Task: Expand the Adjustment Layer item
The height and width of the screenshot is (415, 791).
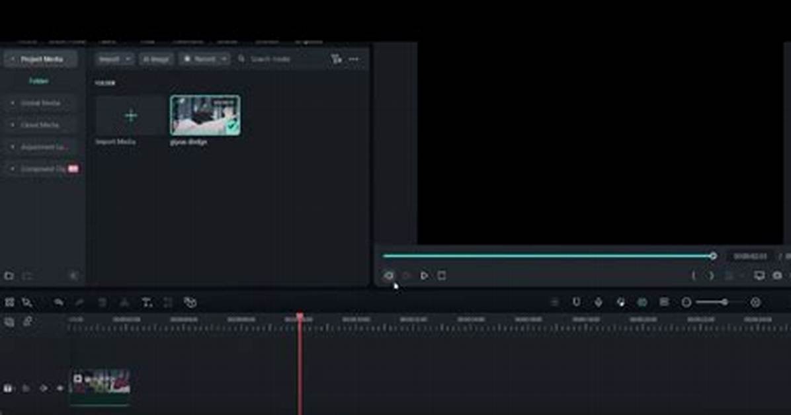Action: pyautogui.click(x=40, y=147)
